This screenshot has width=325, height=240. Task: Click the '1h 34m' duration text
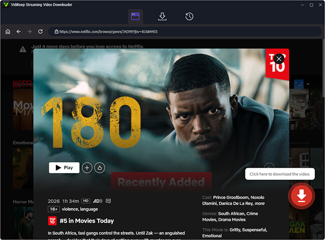click(x=70, y=201)
